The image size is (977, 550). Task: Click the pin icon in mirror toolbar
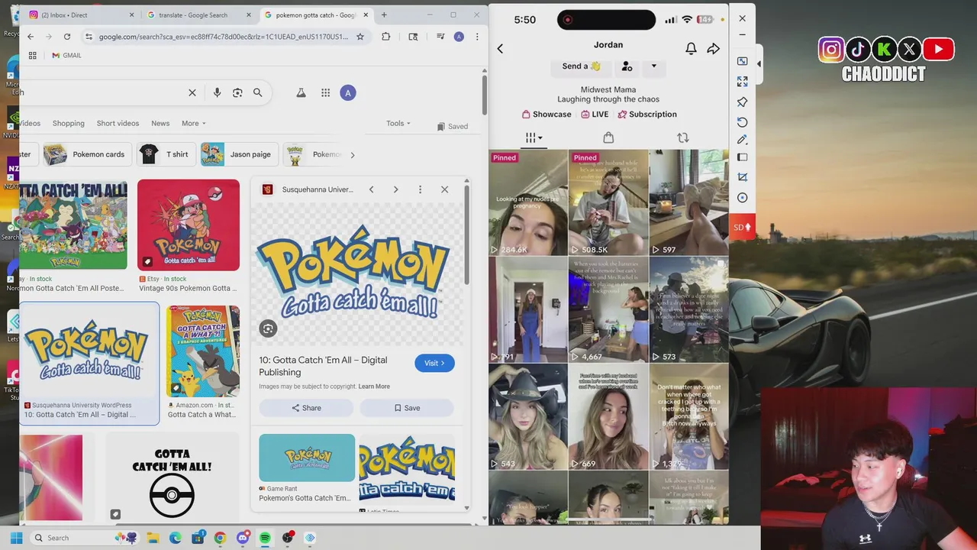[742, 102]
